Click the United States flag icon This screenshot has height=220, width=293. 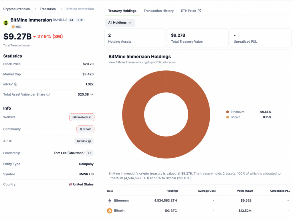[x=70, y=184]
